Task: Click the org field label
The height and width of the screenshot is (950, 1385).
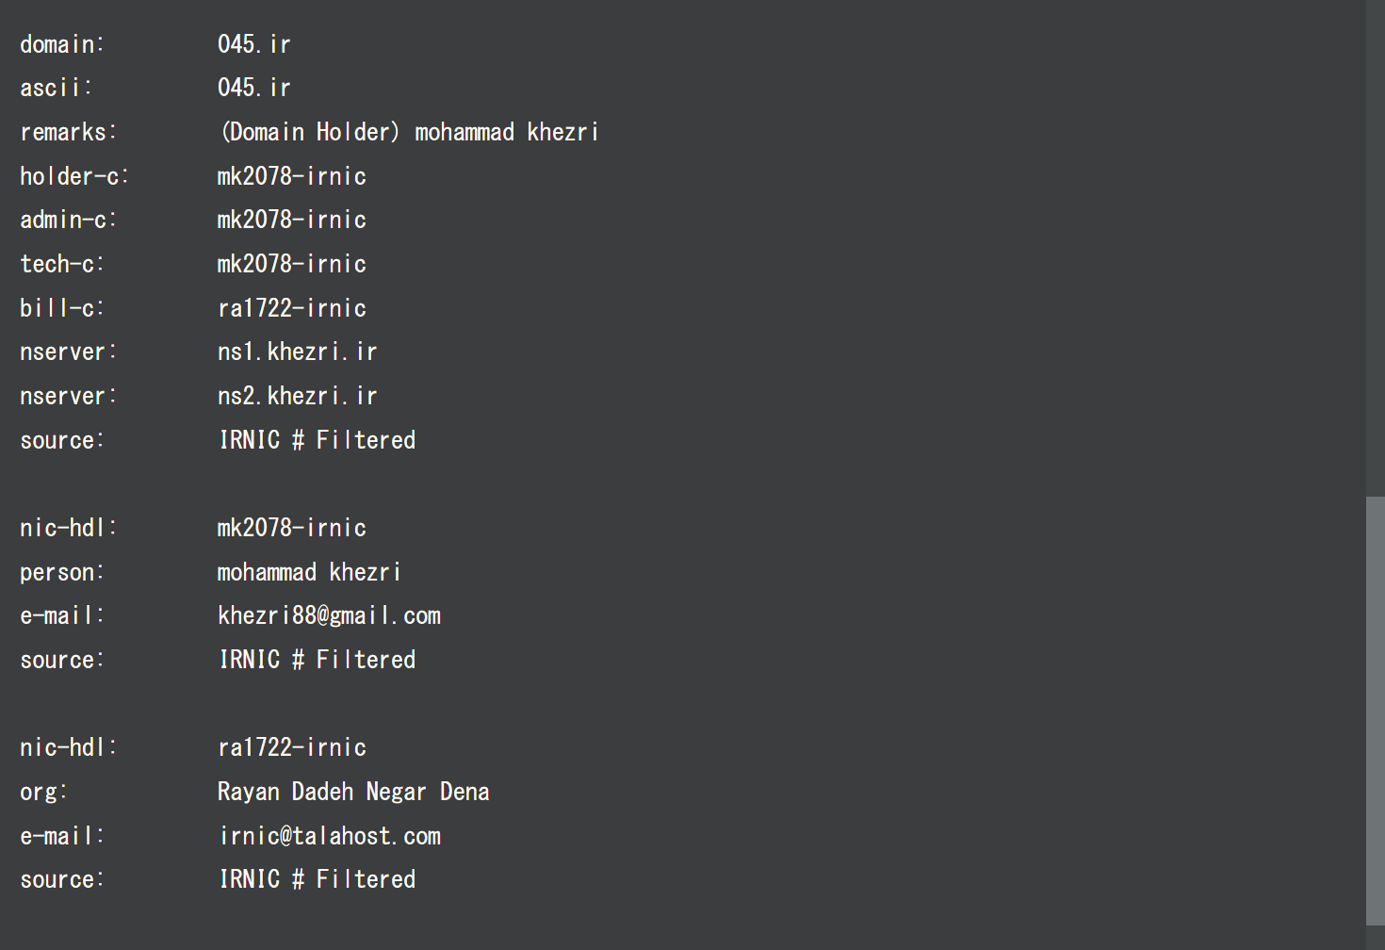Action: click(x=43, y=792)
